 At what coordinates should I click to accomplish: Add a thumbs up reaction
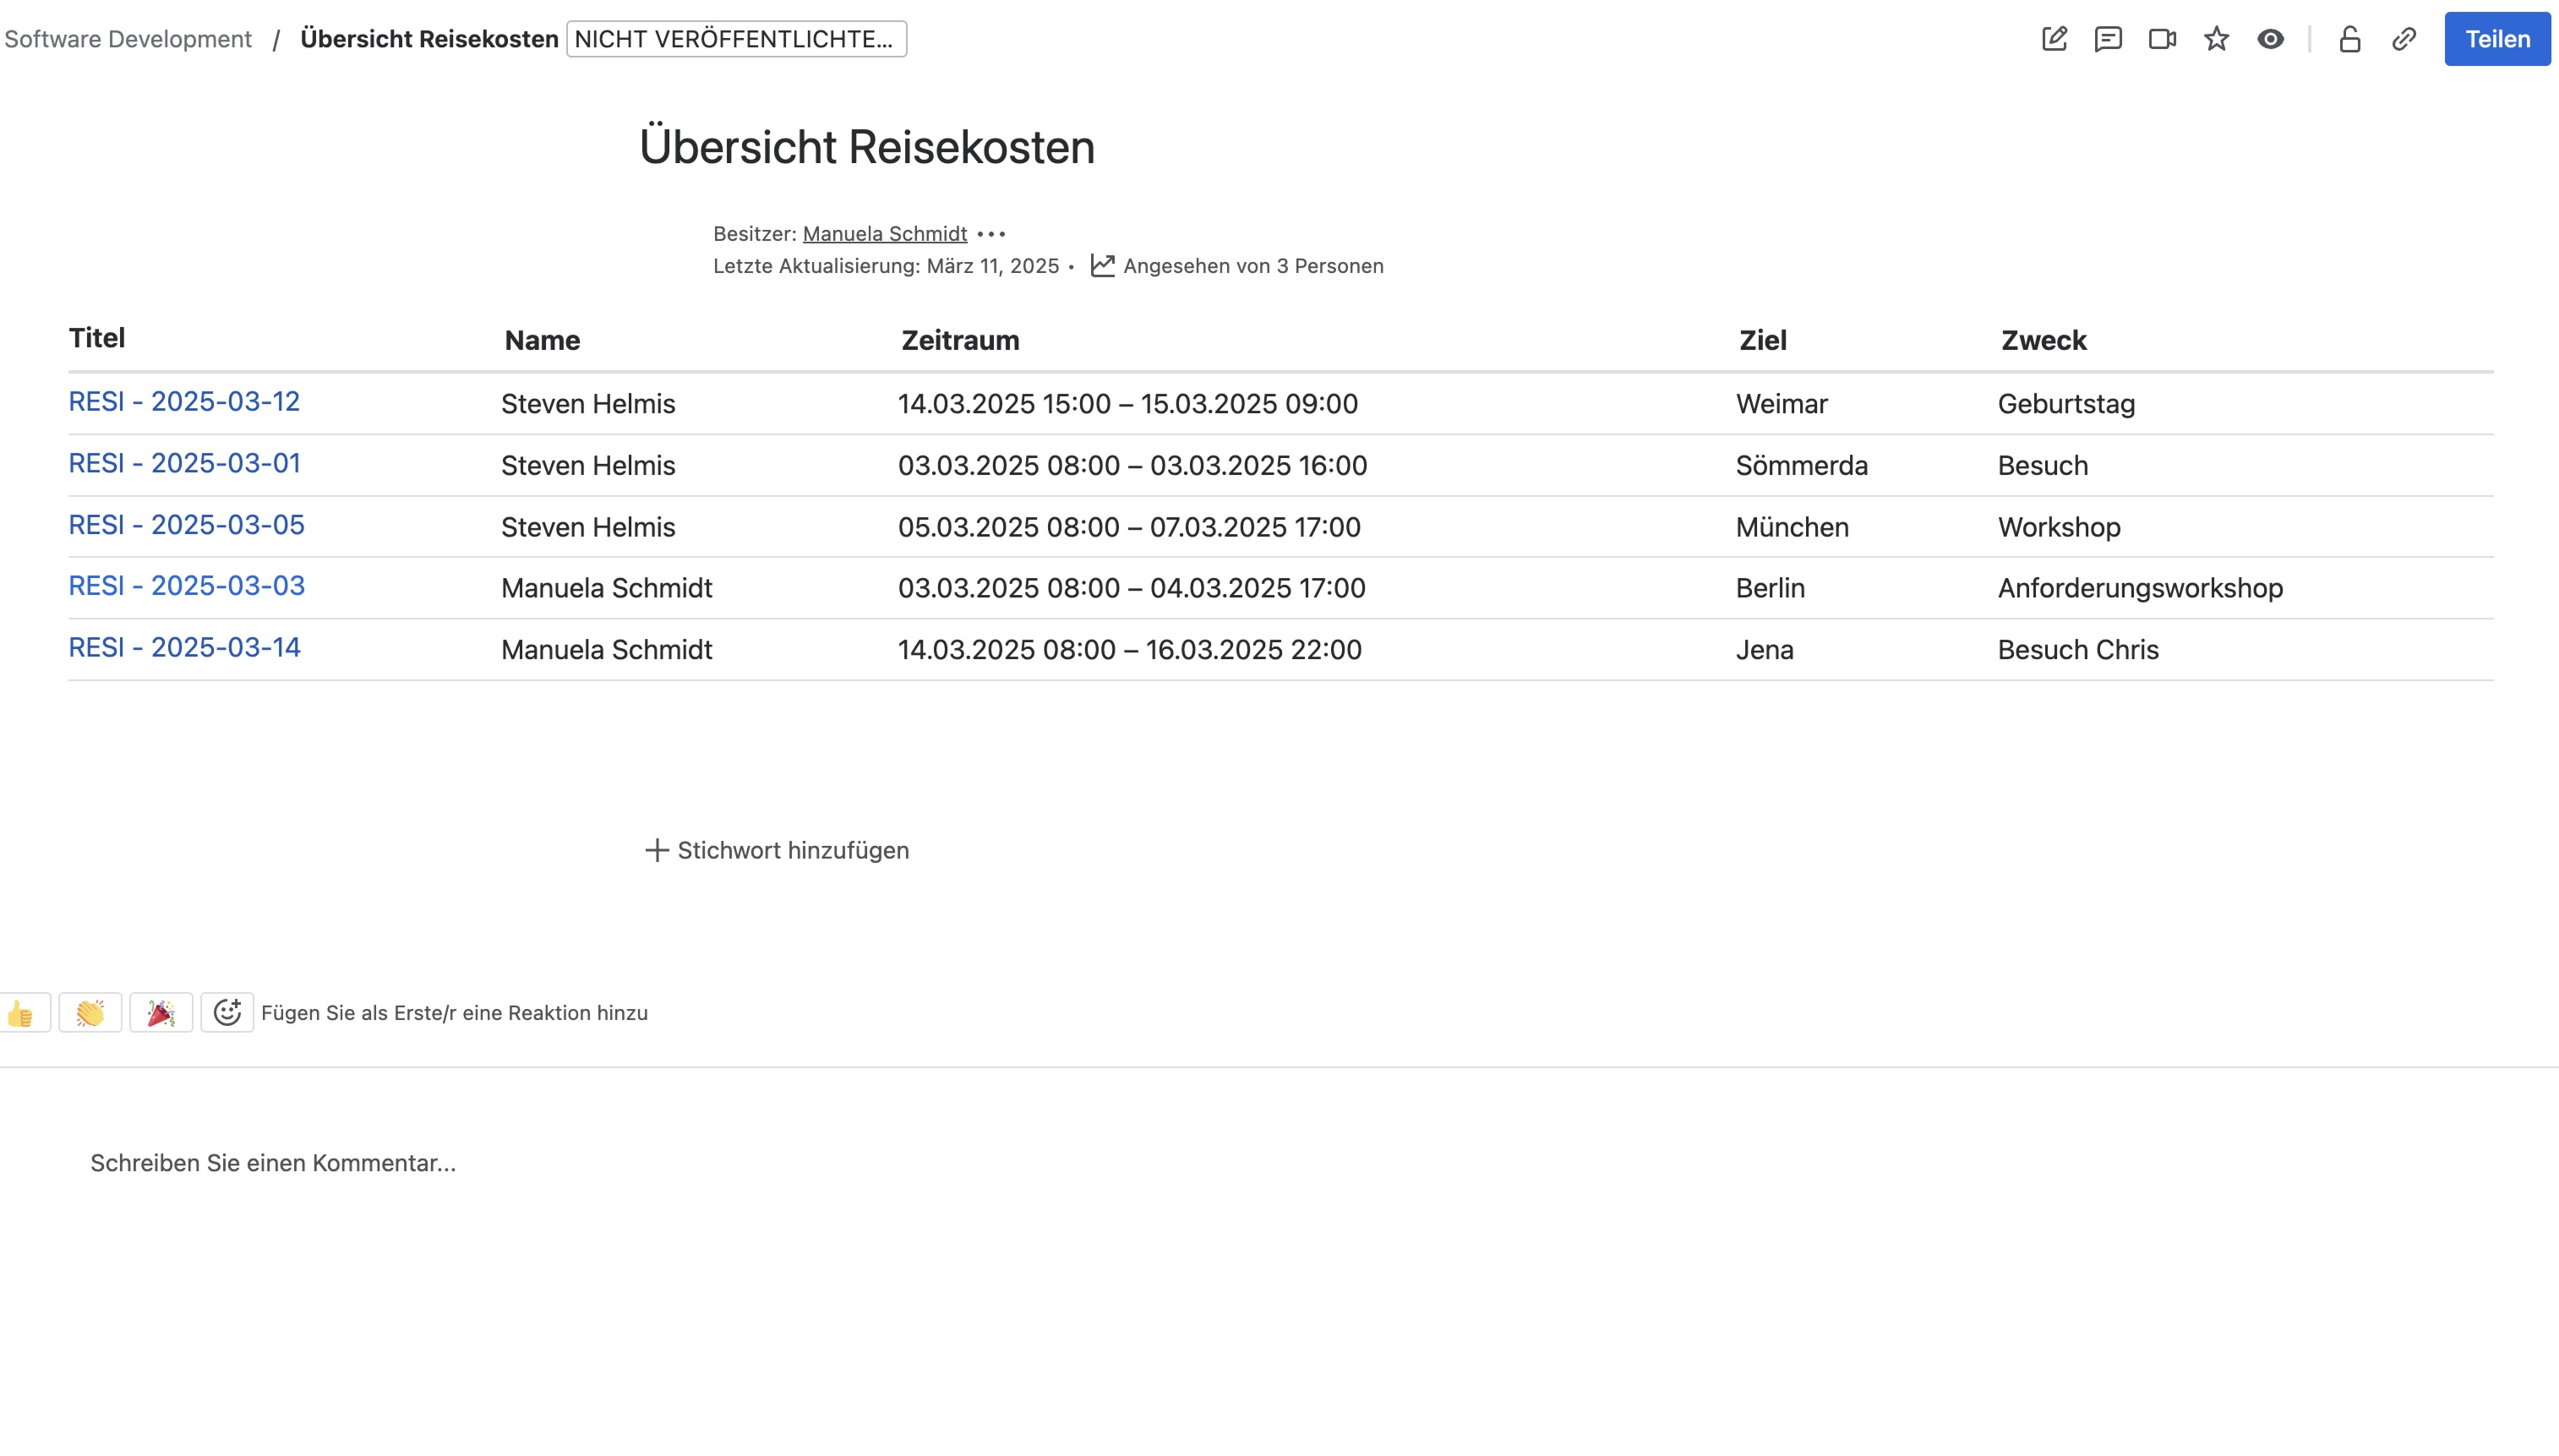pos(22,1013)
